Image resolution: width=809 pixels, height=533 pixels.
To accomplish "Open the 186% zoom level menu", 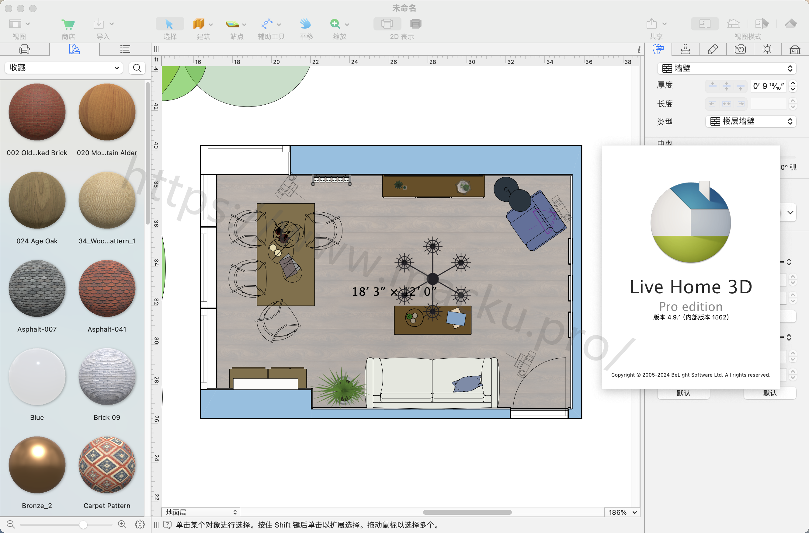I will point(622,512).
